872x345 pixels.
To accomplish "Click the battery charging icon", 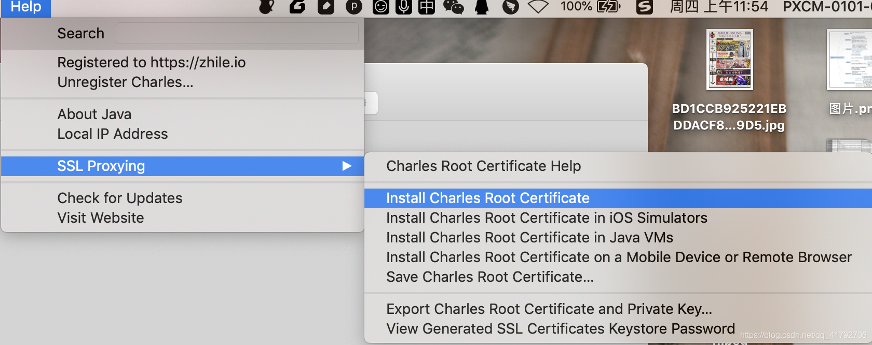I will pyautogui.click(x=609, y=7).
